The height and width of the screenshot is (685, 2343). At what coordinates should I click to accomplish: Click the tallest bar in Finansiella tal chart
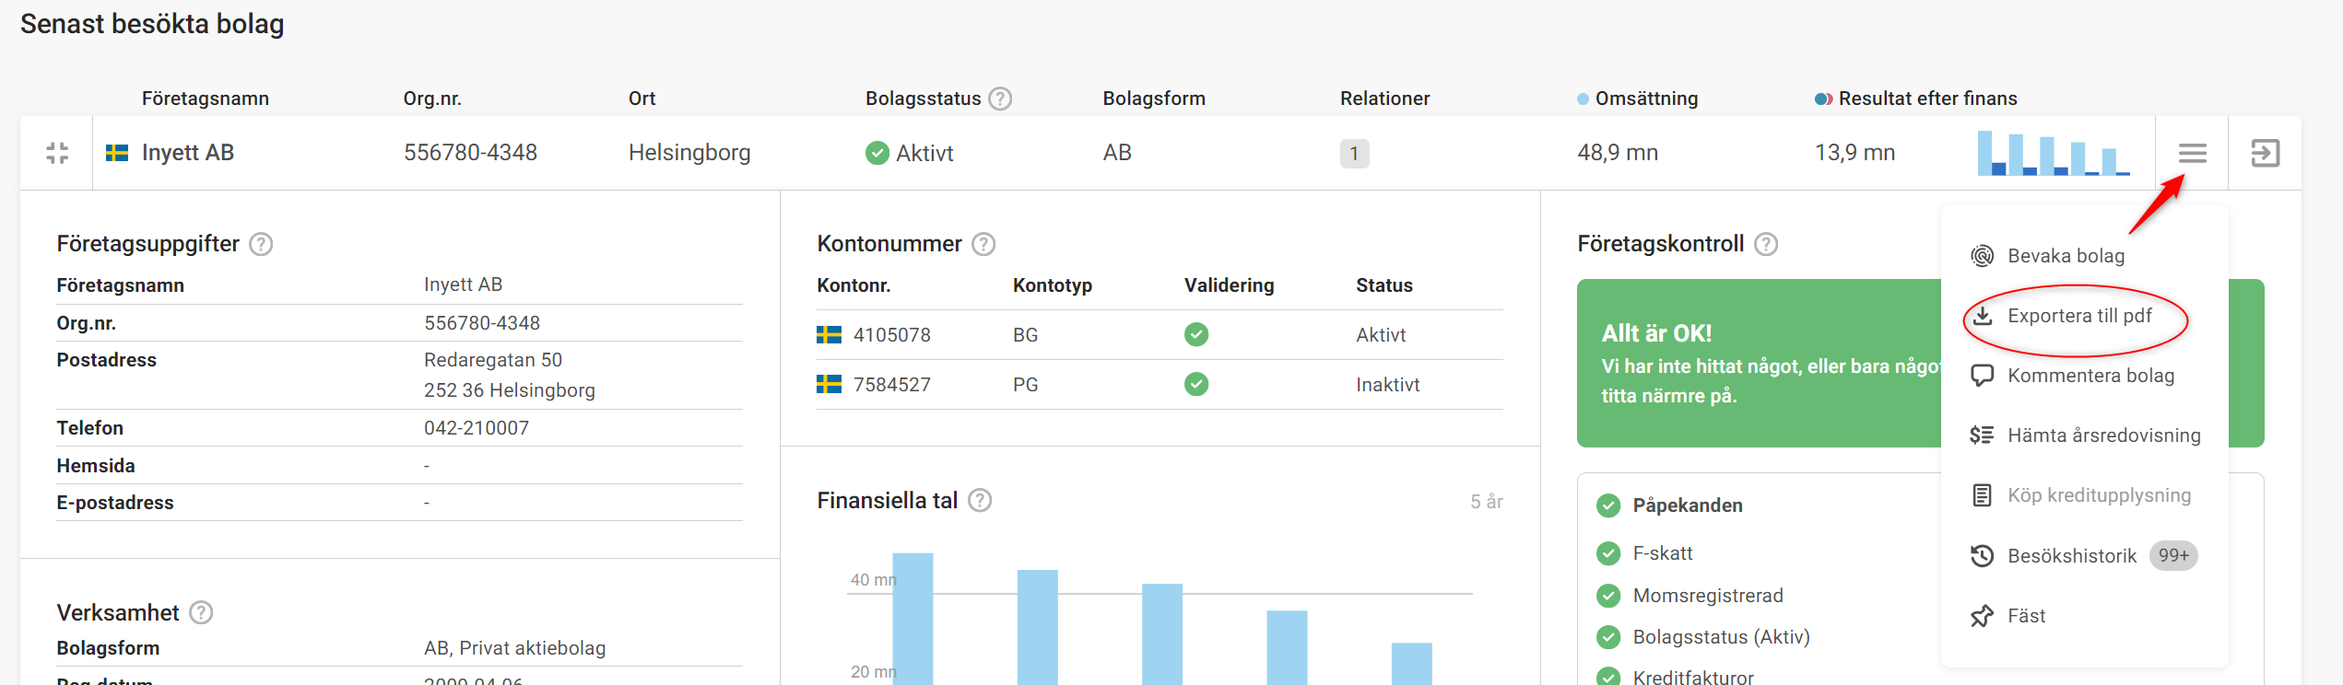point(912,619)
